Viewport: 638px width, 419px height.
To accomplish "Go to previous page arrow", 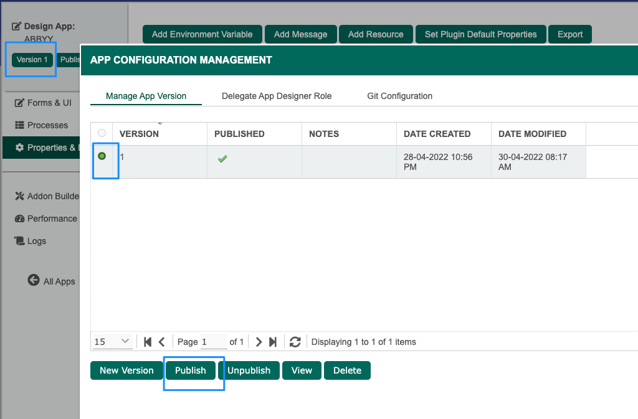I will point(162,342).
